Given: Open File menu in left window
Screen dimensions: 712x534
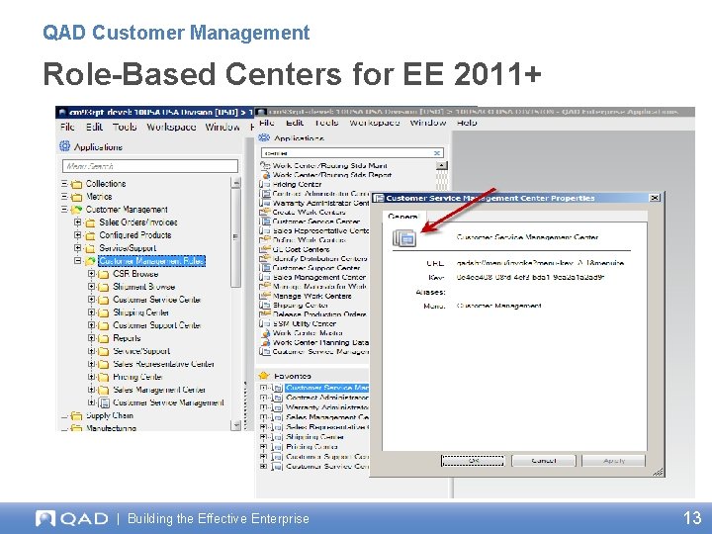Looking at the screenshot, I should coord(67,127).
